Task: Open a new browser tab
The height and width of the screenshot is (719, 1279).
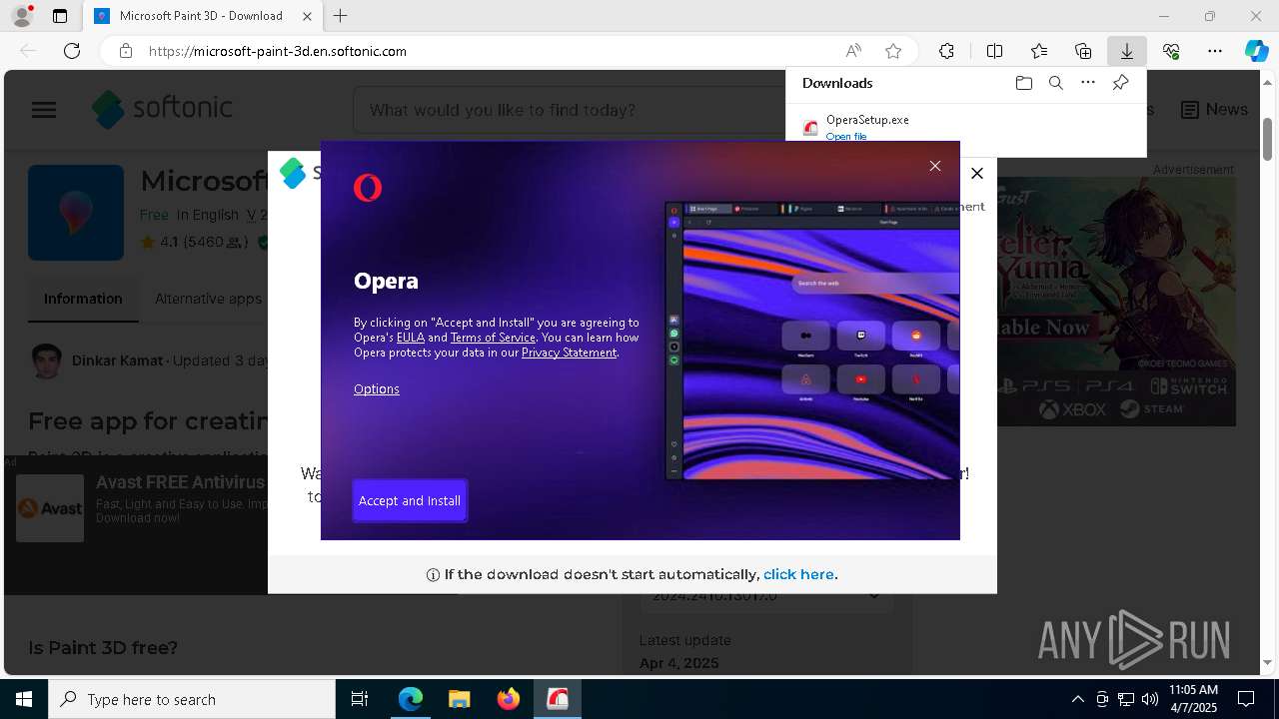Action: point(341,16)
